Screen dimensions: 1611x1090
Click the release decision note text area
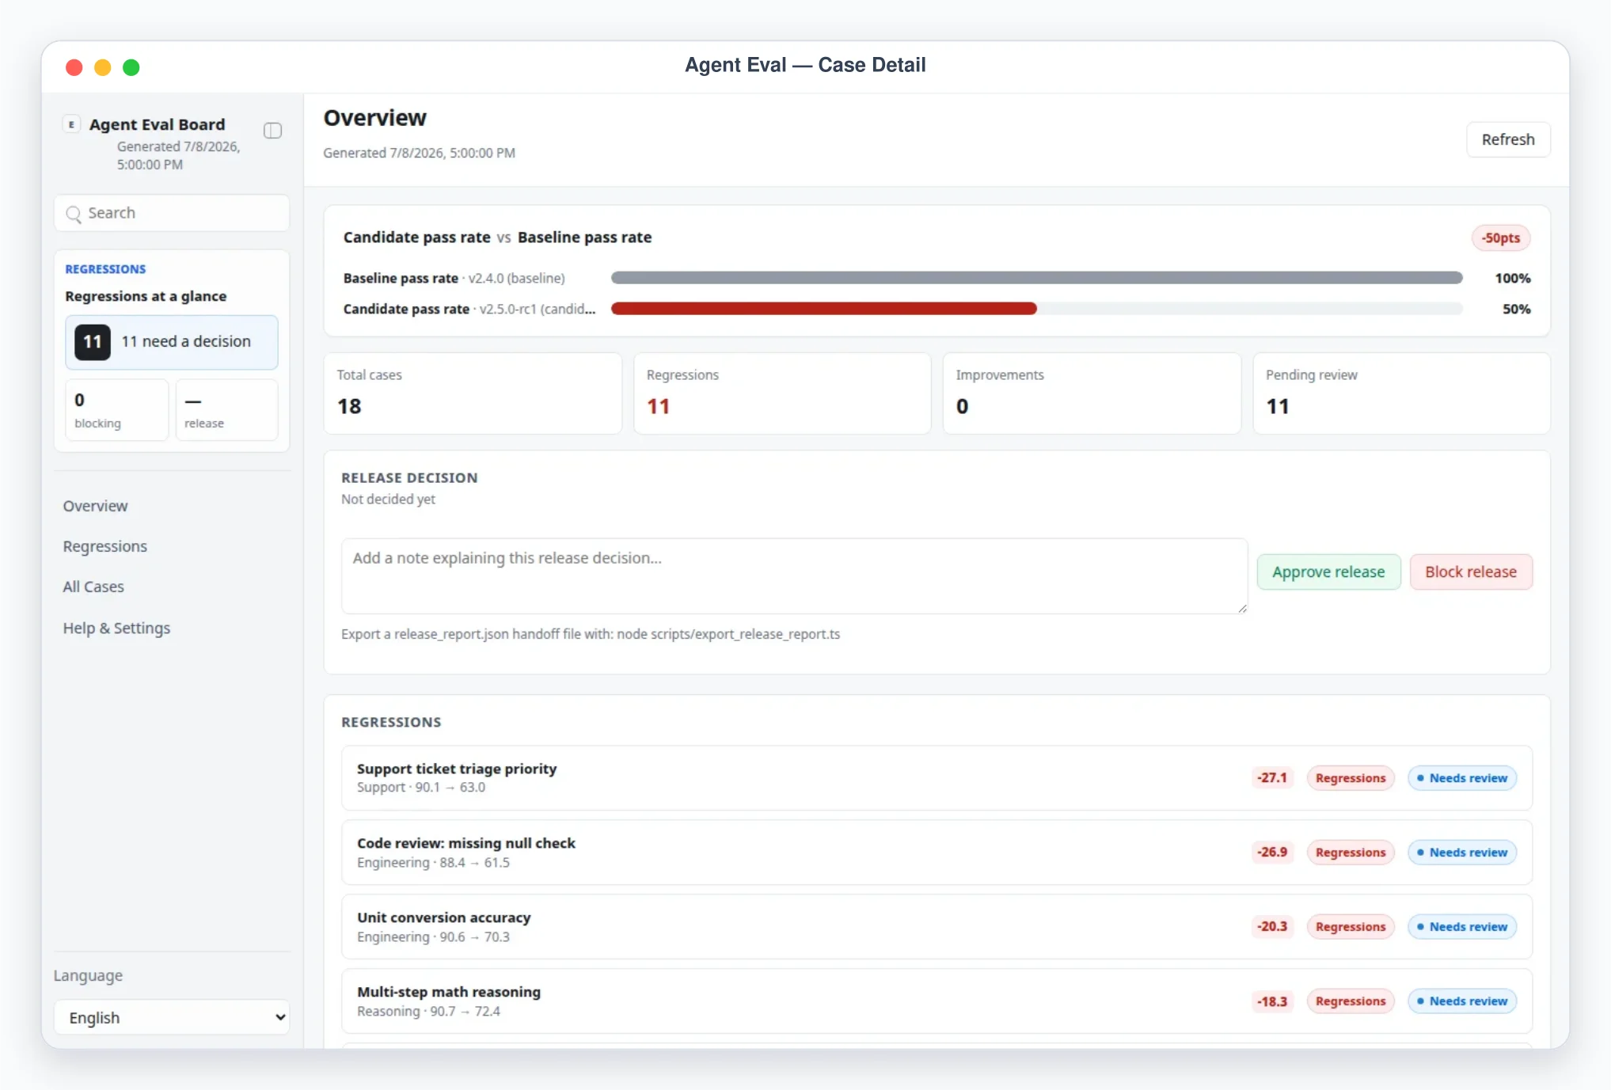tap(794, 576)
